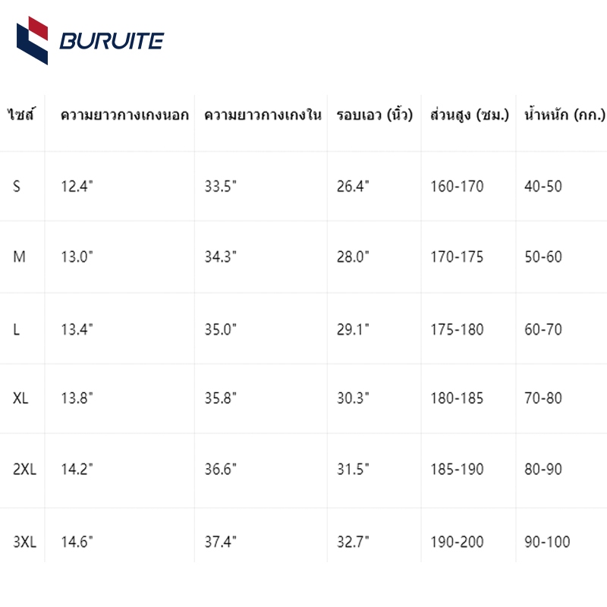Click the BURUITE brand name text

tap(112, 41)
